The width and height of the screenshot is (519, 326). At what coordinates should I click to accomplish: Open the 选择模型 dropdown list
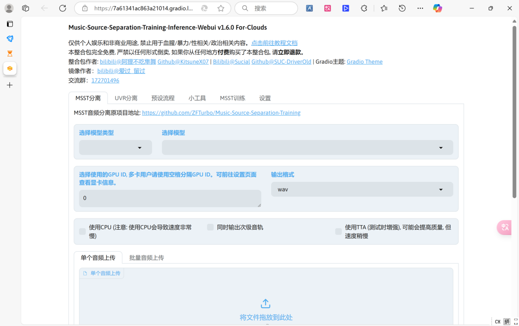tap(307, 148)
